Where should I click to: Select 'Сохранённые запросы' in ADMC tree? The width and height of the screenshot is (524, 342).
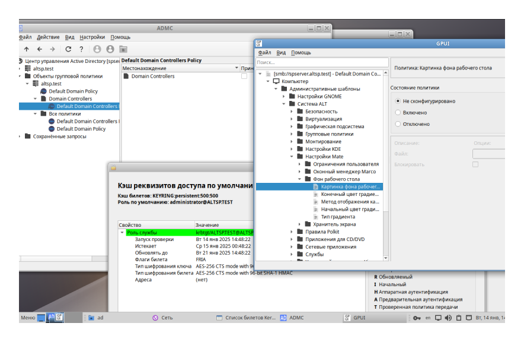coord(59,137)
